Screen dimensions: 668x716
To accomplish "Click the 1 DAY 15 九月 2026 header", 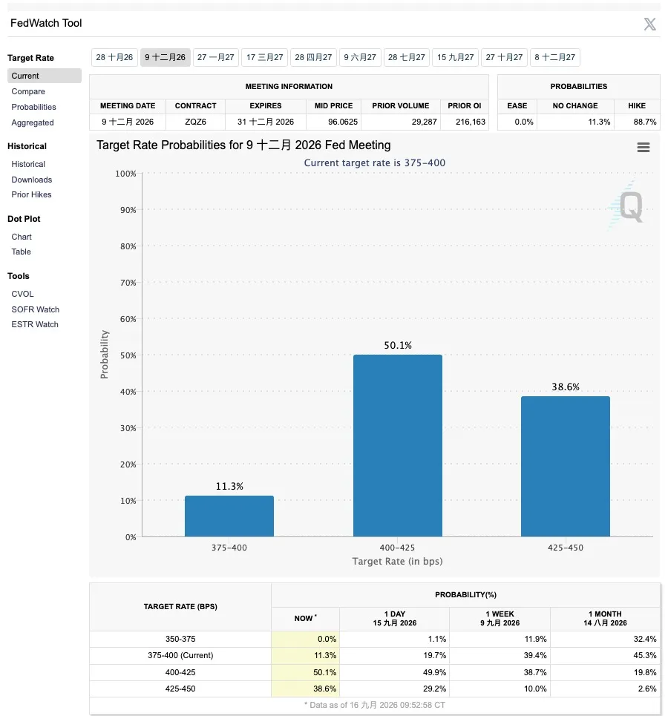I will tap(394, 618).
